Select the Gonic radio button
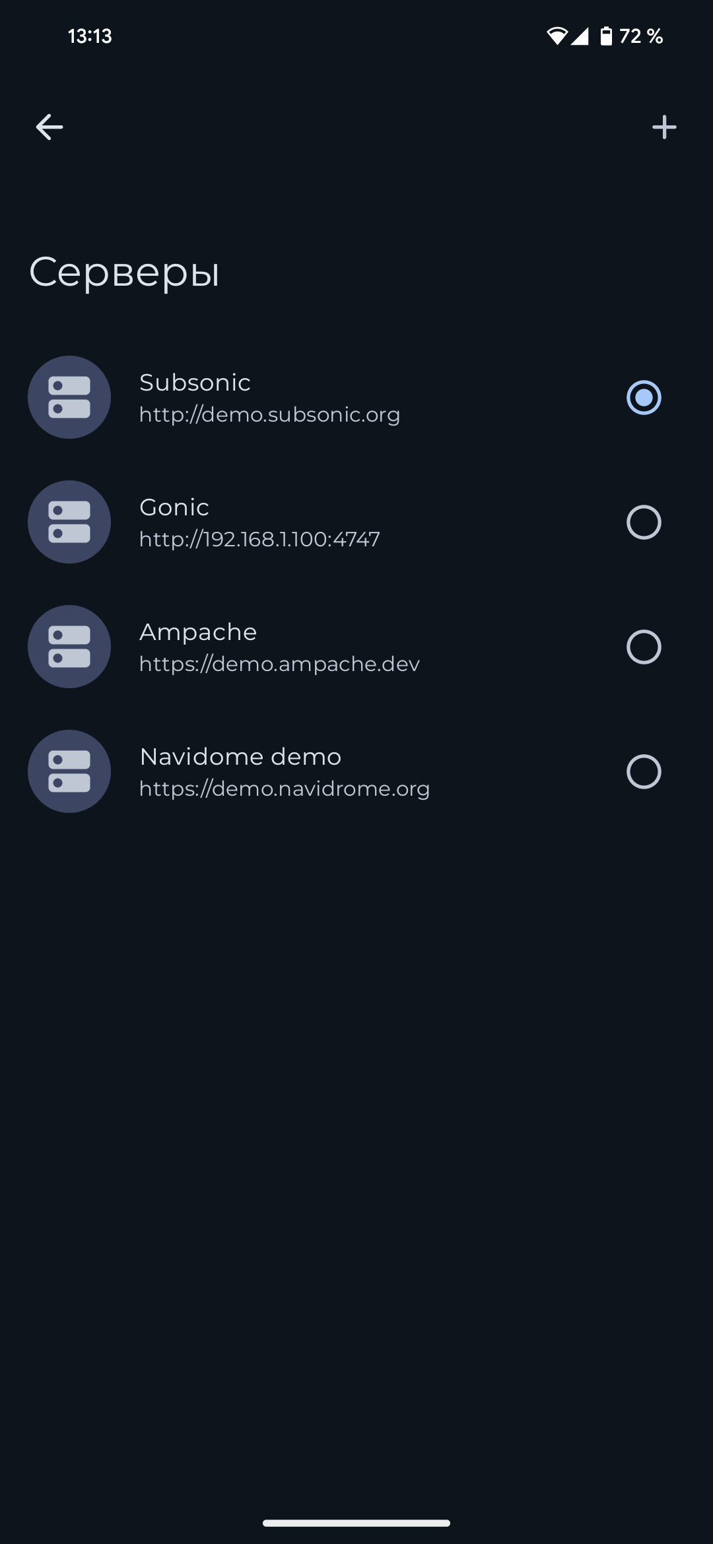713x1544 pixels. pyautogui.click(x=644, y=522)
